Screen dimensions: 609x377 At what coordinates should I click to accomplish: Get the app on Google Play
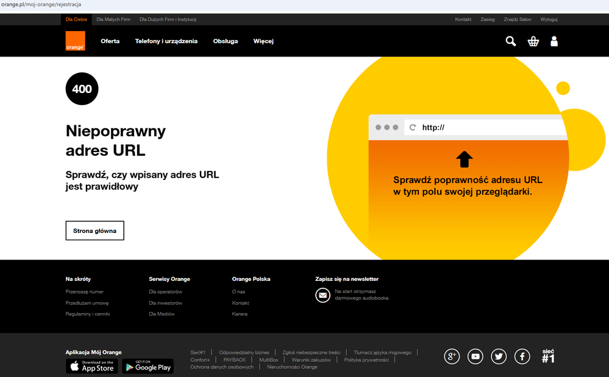click(x=148, y=366)
